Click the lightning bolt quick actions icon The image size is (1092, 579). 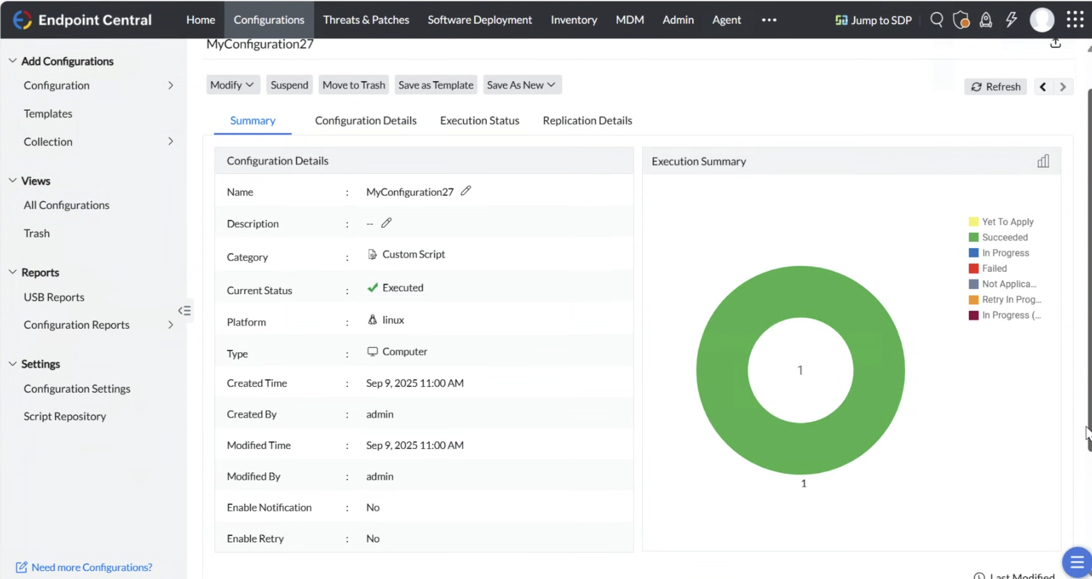tap(1011, 20)
